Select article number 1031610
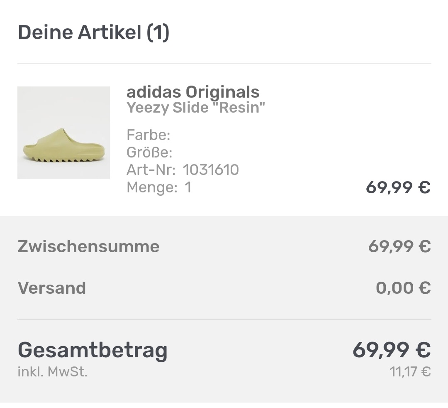 (x=211, y=170)
